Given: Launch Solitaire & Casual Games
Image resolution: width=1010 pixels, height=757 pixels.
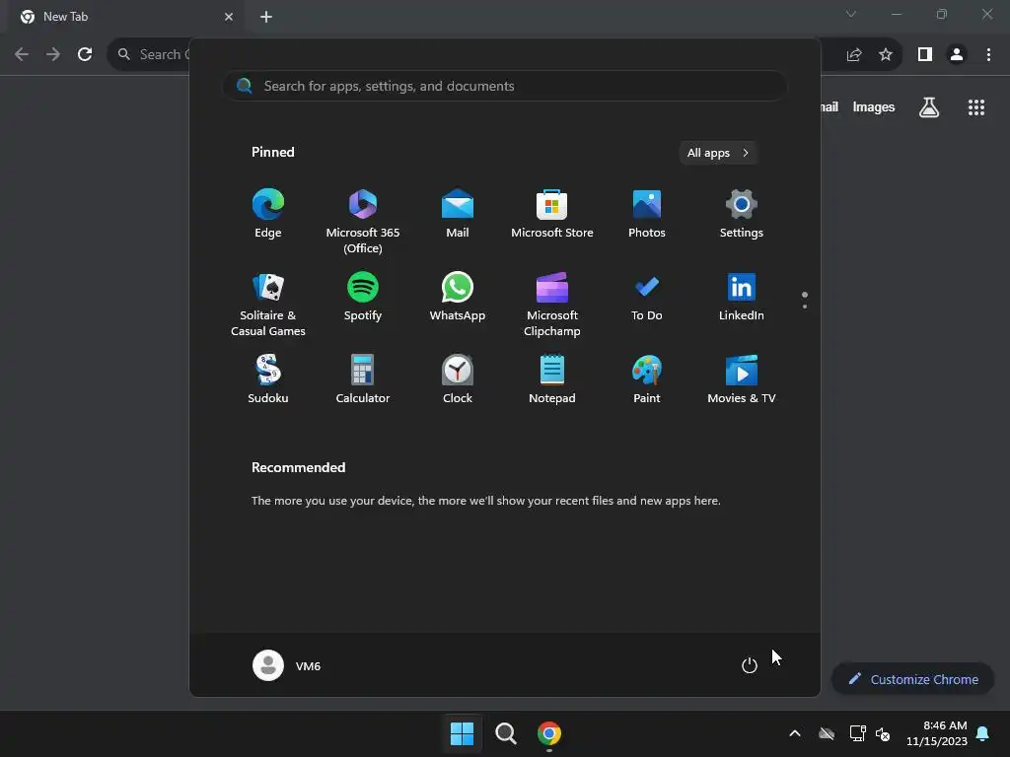Looking at the screenshot, I should tap(268, 305).
